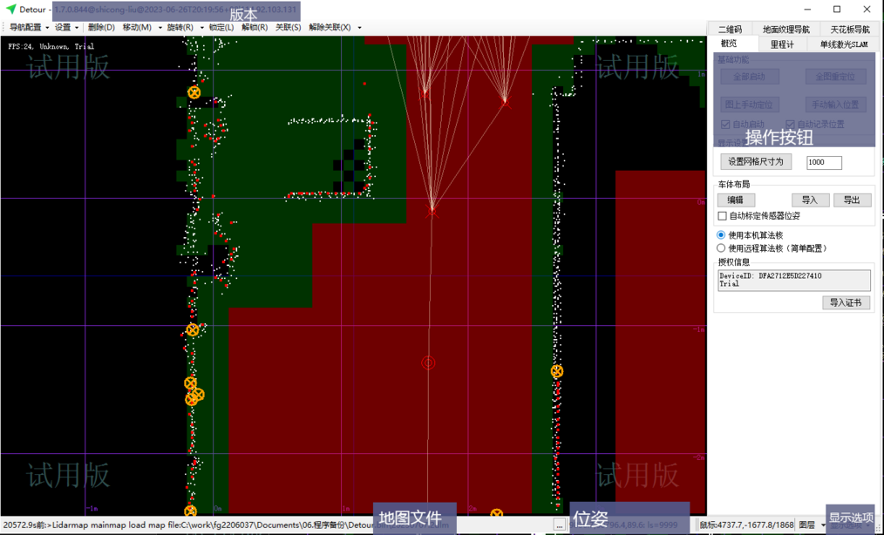
Task: Select 使用远程算法核 radio option
Action: (721, 248)
